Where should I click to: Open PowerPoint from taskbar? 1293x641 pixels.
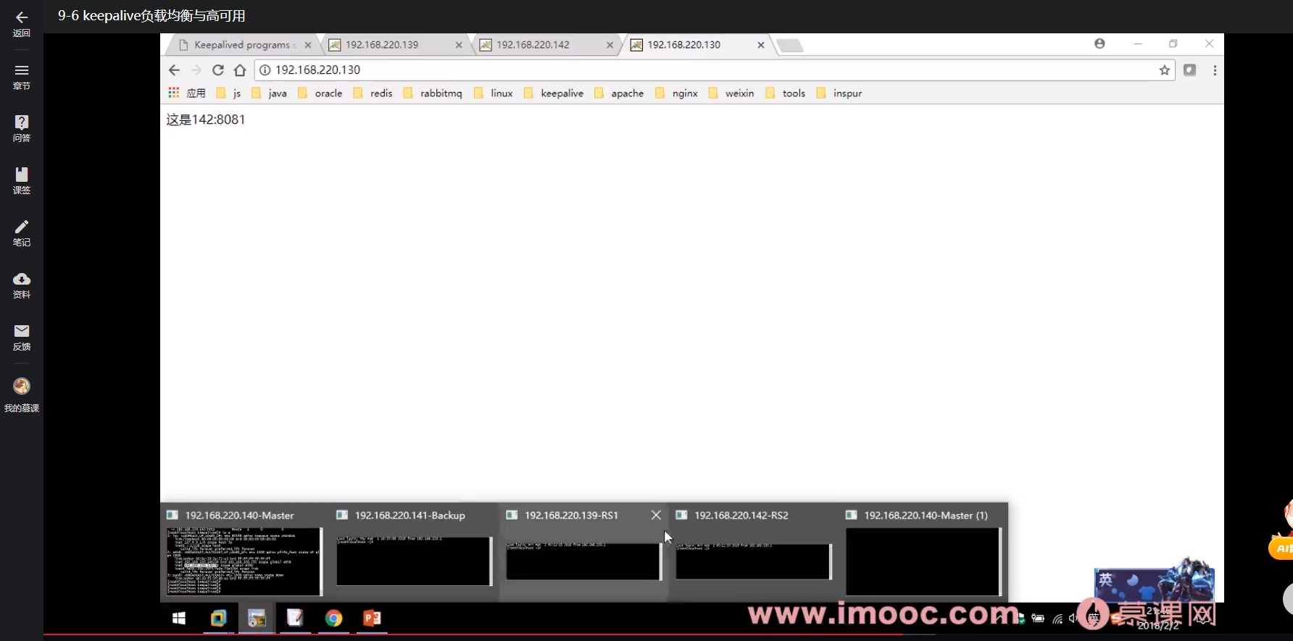[x=372, y=618]
